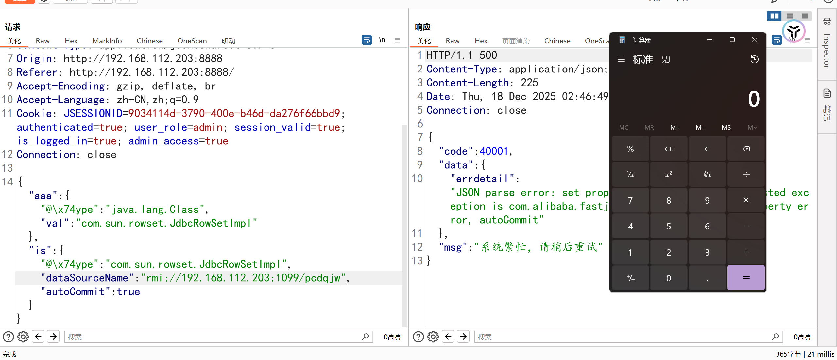Viewport: 837px width, 360px height.
Task: Select side-by-side layout view icon
Action: 774,16
